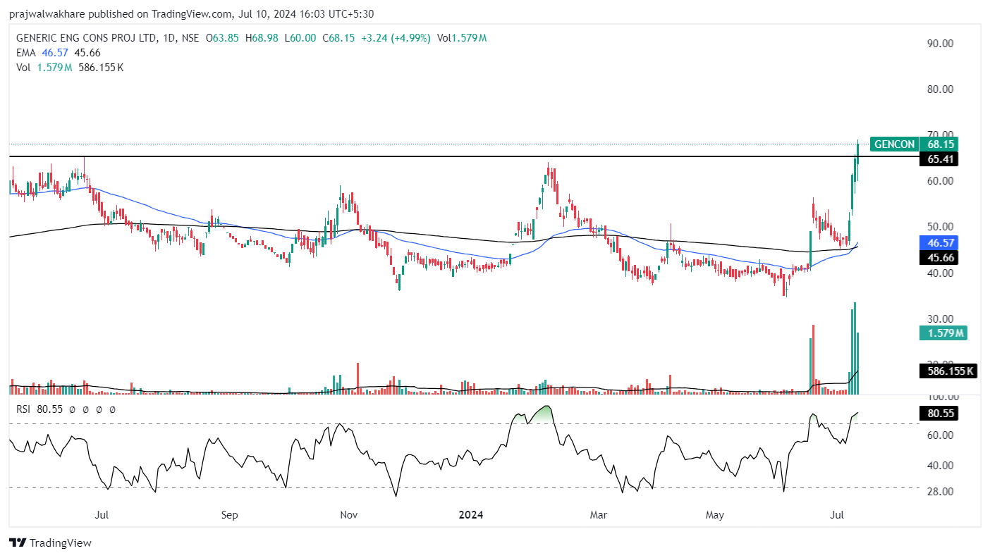Select the EMA indicator legend
Viewport: 990px width, 558px height.
coord(25,53)
